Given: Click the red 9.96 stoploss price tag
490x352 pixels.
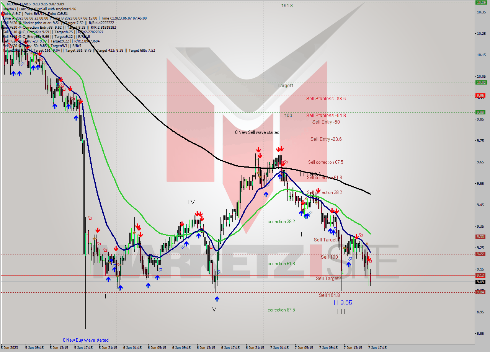Looking at the screenshot, I should point(481,95).
